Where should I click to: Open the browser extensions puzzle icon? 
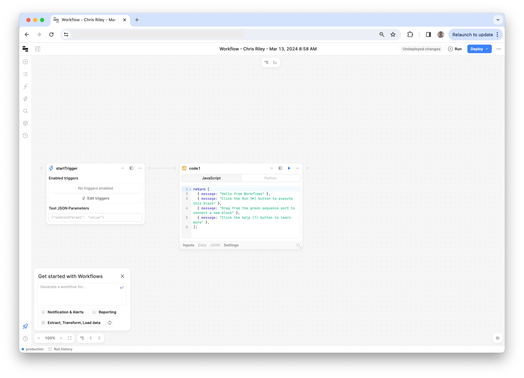coord(410,35)
